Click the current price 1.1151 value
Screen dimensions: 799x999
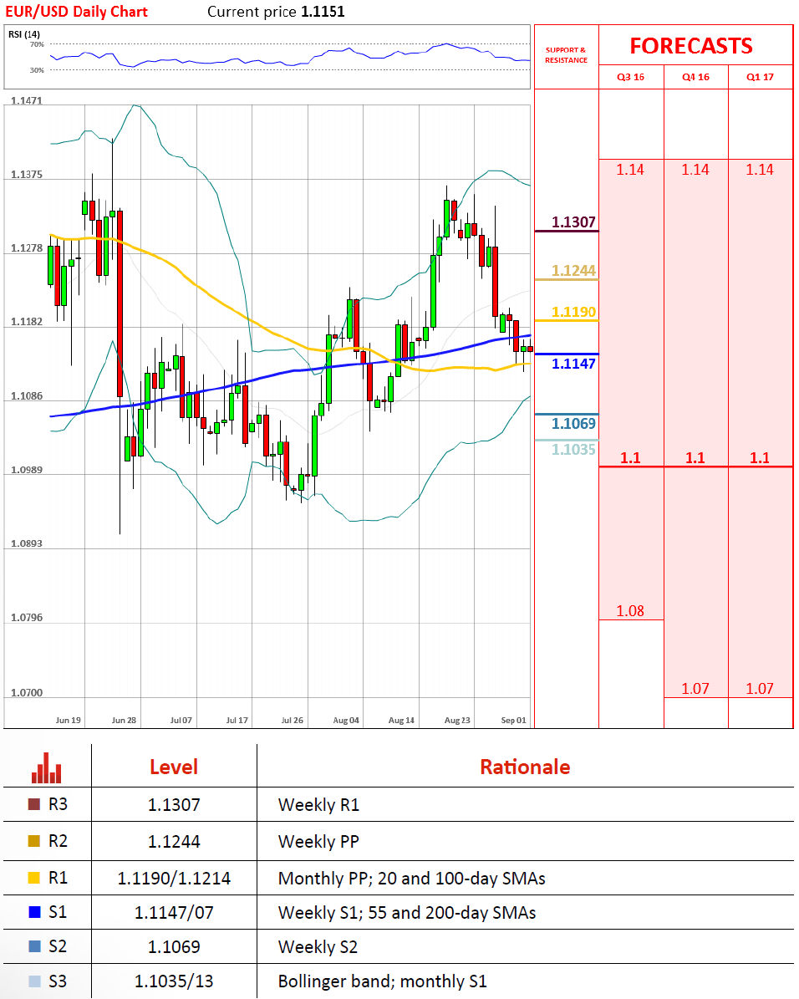click(323, 12)
